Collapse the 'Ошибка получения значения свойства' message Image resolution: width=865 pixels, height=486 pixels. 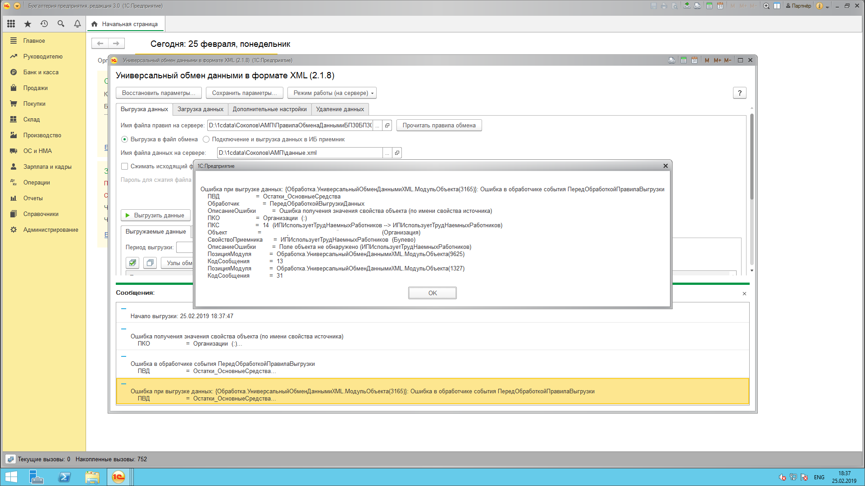tap(123, 329)
